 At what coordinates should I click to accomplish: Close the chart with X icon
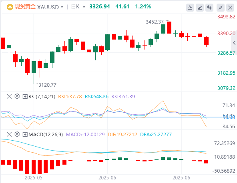click(x=230, y=8)
